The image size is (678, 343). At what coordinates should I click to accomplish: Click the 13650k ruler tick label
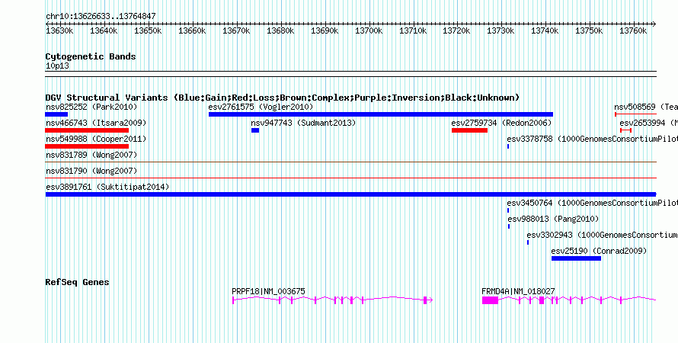pos(148,31)
